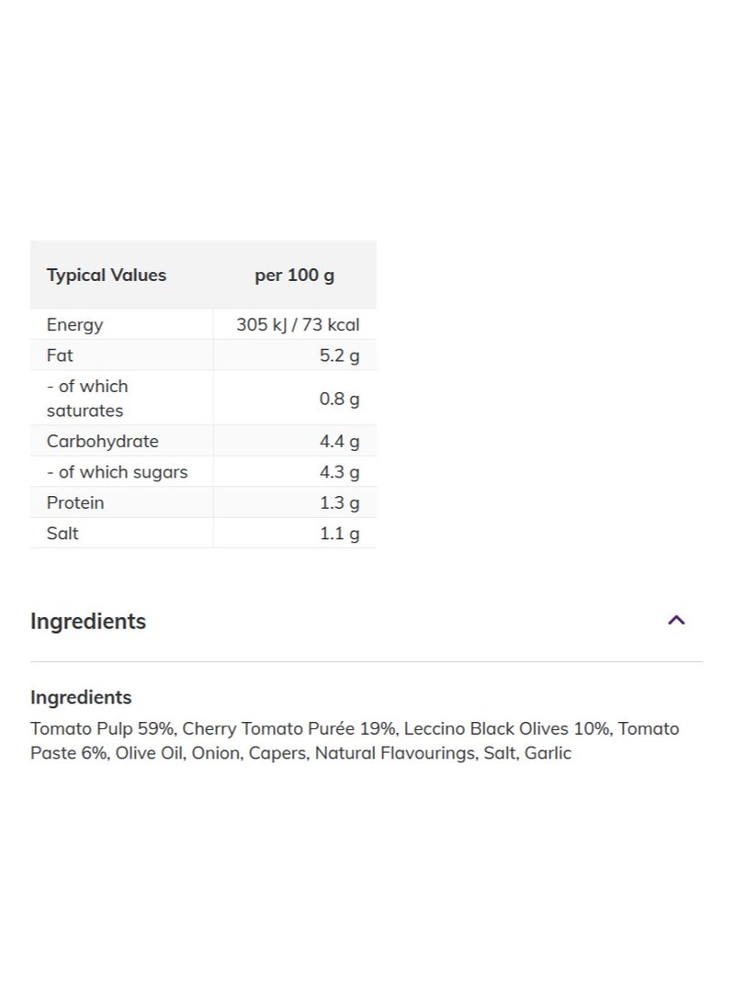This screenshot has height=1002, width=735.
Task: Click the 0.8 g saturates value
Action: pyautogui.click(x=339, y=399)
